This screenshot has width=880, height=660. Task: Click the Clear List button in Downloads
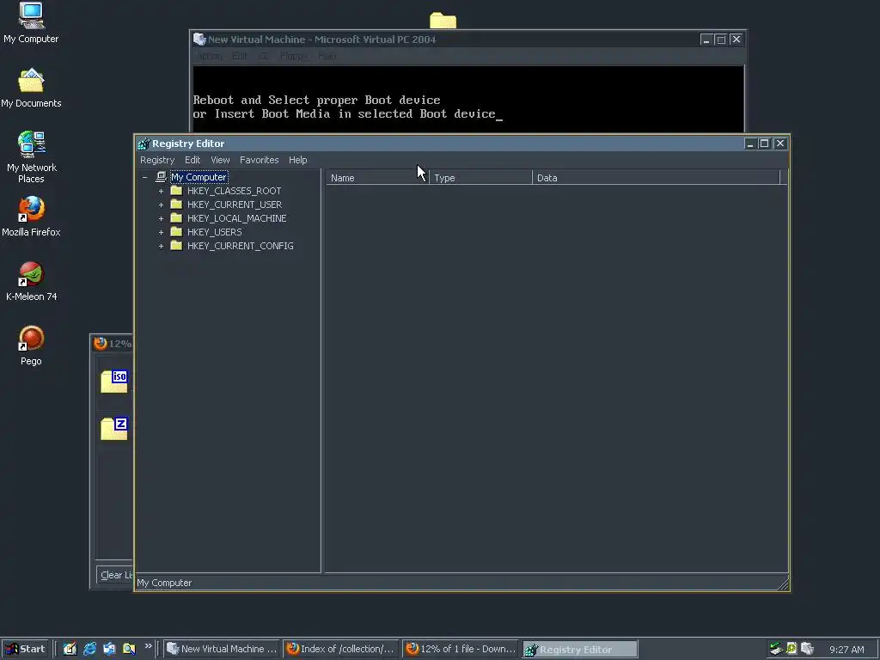tap(115, 575)
